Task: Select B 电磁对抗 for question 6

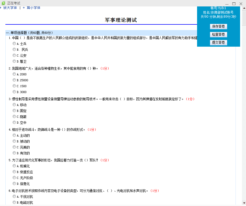Action: [14, 203]
